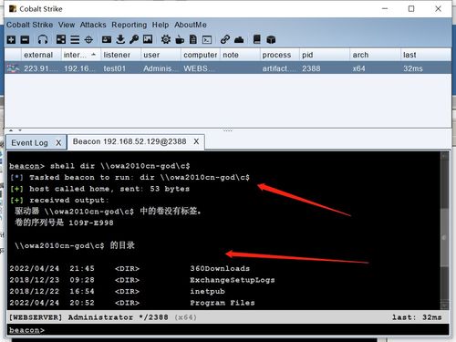The image size is (456, 342).
Task: Click the minus icon to disconnect from the team server
Action: (25, 39)
